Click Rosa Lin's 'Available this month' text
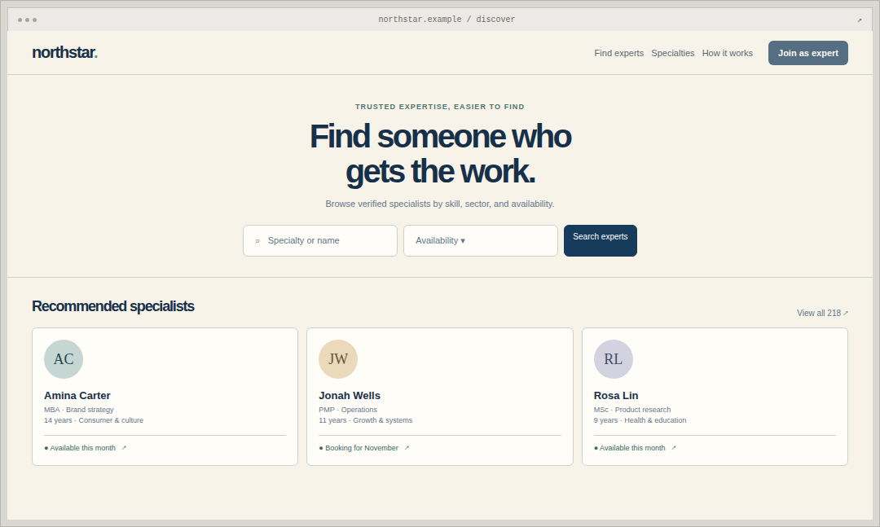 (x=632, y=448)
